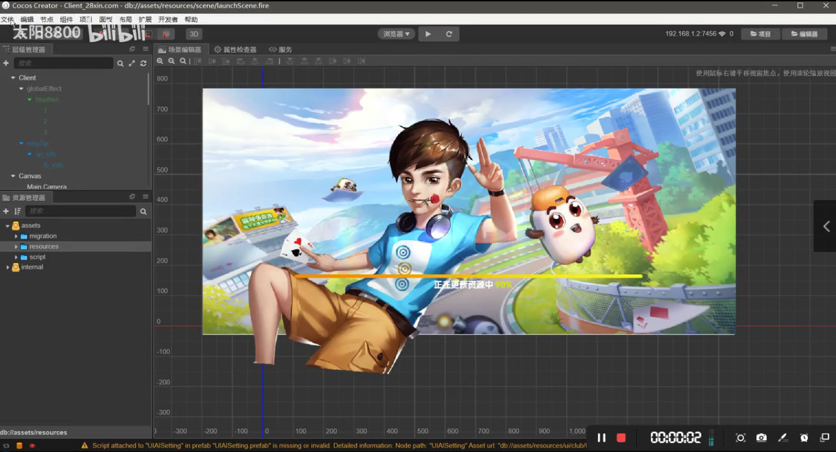Viewport: 836px width, 452px height.
Task: Select the WaitNet node in hierarchy
Action: pyautogui.click(x=46, y=99)
